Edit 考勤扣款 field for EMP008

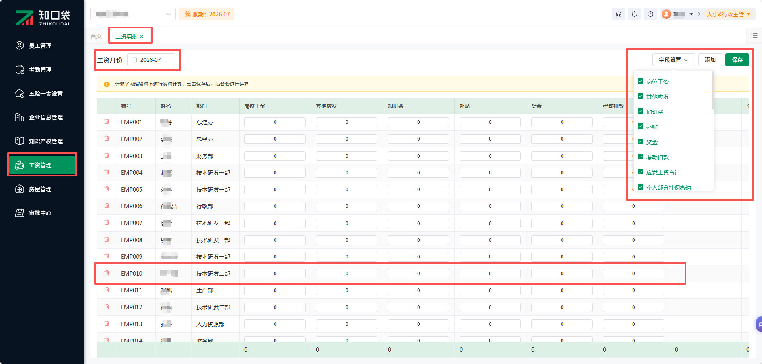(634, 240)
